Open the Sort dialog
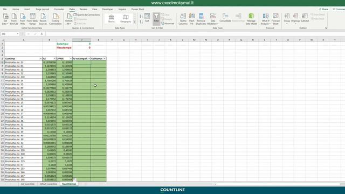This screenshot has width=345, height=194. (x=147, y=18)
